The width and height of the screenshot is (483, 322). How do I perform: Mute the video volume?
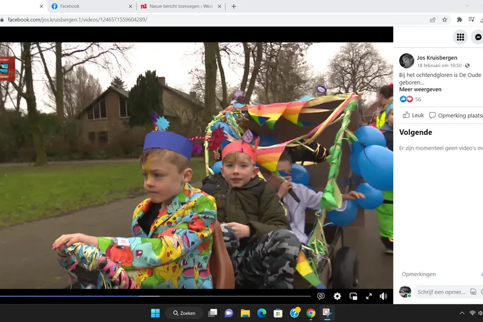click(383, 296)
